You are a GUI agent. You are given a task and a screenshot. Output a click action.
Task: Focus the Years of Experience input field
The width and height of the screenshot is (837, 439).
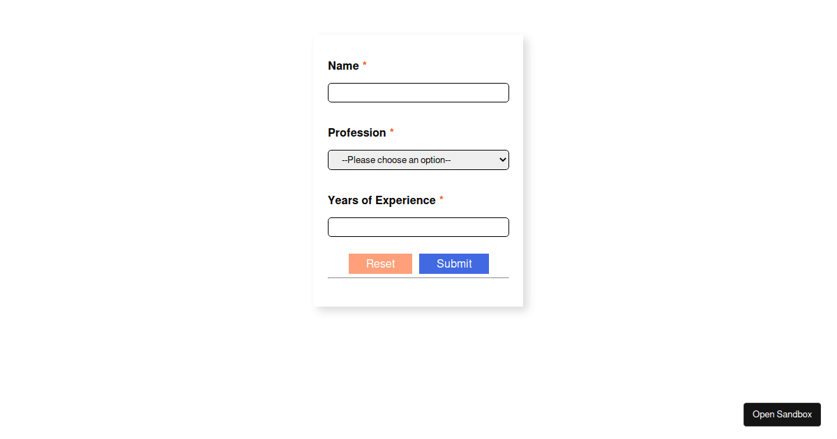[418, 226]
